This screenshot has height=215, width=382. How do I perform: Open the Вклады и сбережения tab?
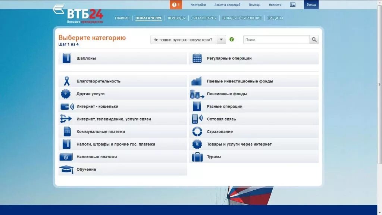242,18
